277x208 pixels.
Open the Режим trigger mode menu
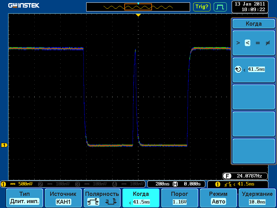click(218, 198)
